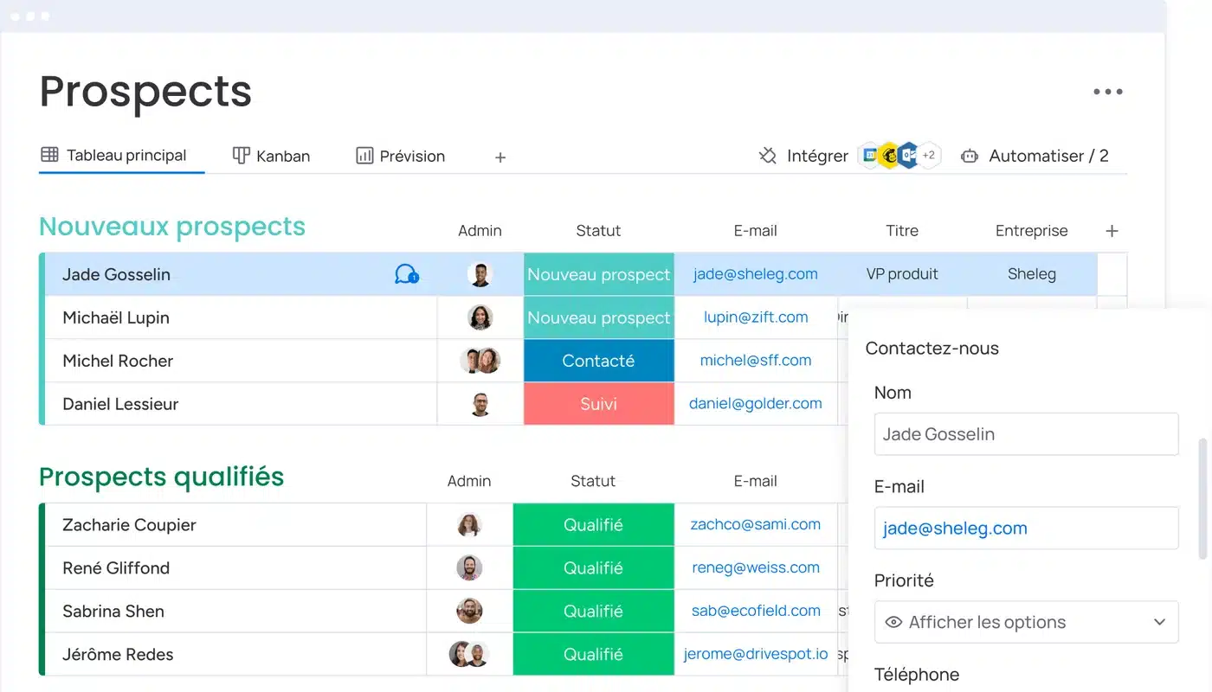Image resolution: width=1212 pixels, height=692 pixels.
Task: Add a column to Nouveaux prospects
Action: pyautogui.click(x=1112, y=231)
